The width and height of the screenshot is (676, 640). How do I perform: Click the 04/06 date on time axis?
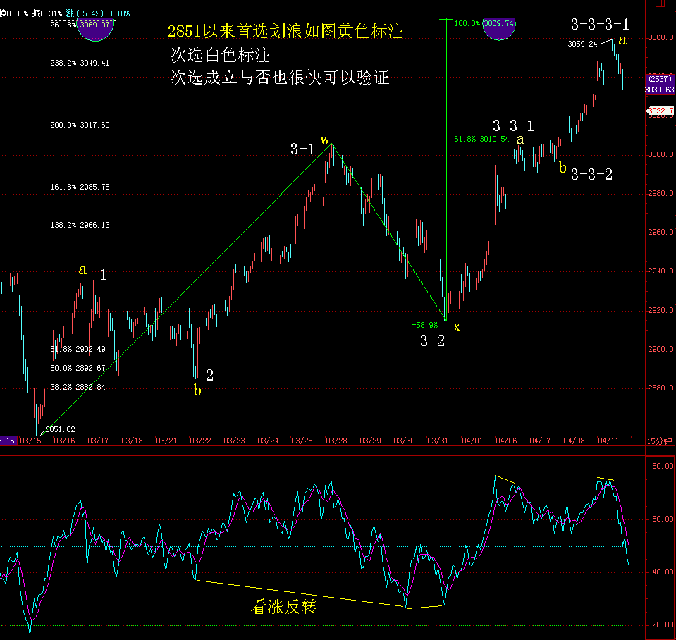(x=506, y=441)
